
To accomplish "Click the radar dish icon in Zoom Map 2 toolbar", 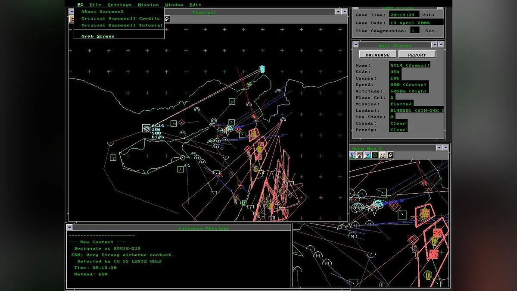I will pos(359,155).
